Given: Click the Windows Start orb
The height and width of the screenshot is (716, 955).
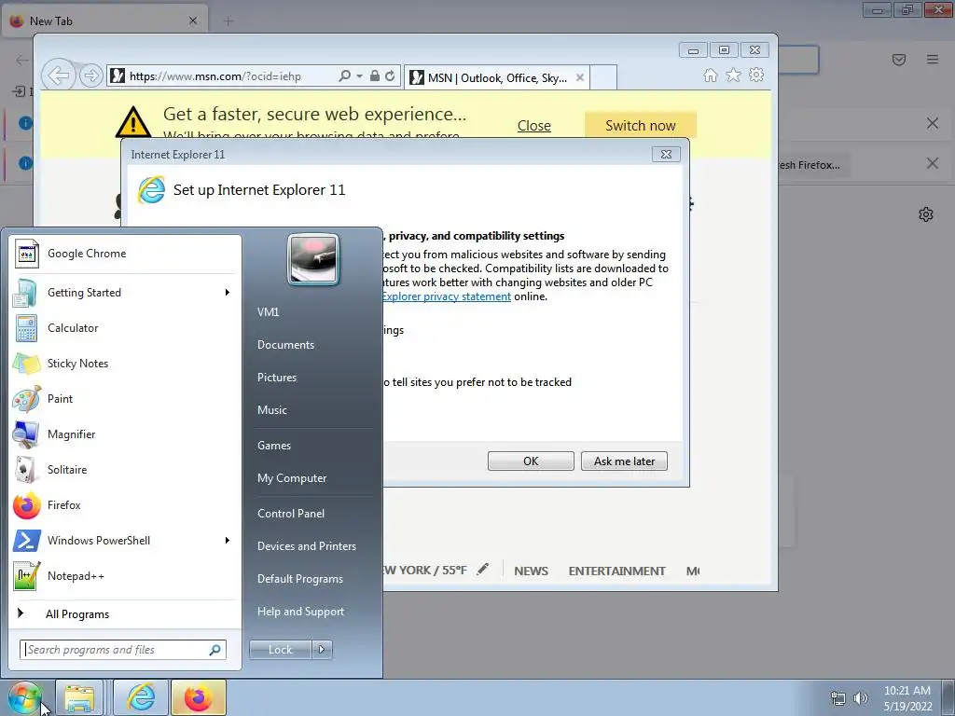Looking at the screenshot, I should coord(24,697).
